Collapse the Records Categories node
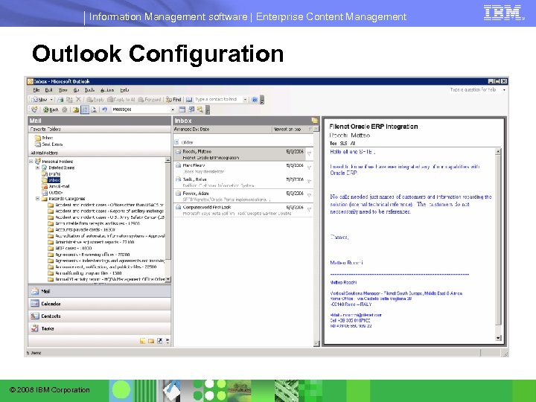The height and width of the screenshot is (402, 536). (x=38, y=199)
